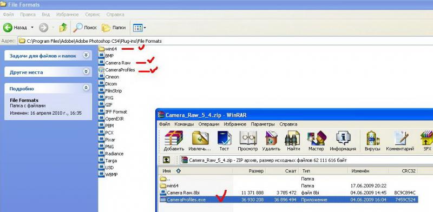Expand the Другие места panel

tap(86, 72)
